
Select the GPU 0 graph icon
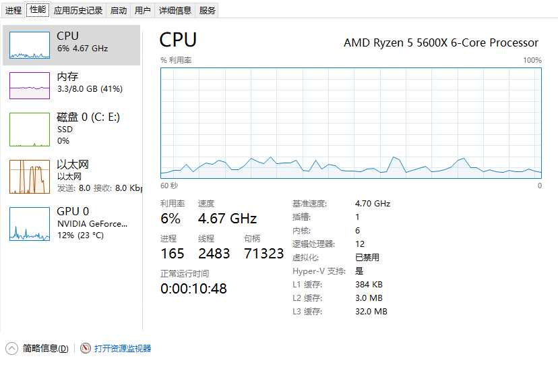30,224
